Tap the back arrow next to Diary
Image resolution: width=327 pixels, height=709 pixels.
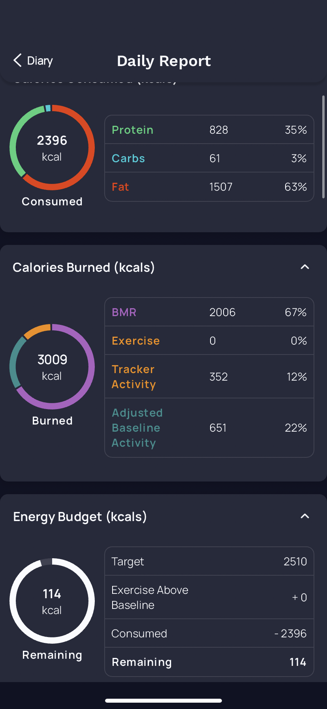click(x=17, y=61)
